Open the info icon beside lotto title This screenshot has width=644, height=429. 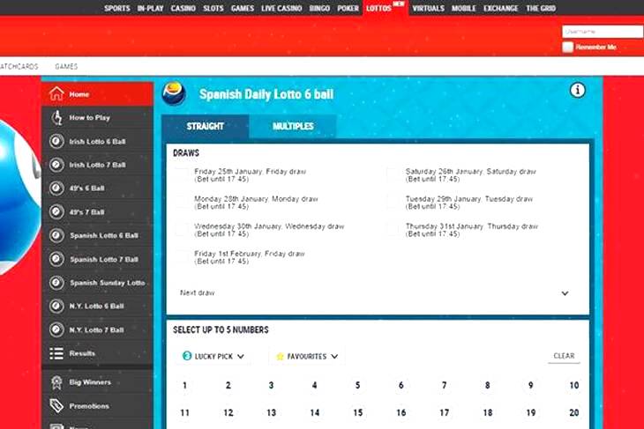[x=578, y=90]
